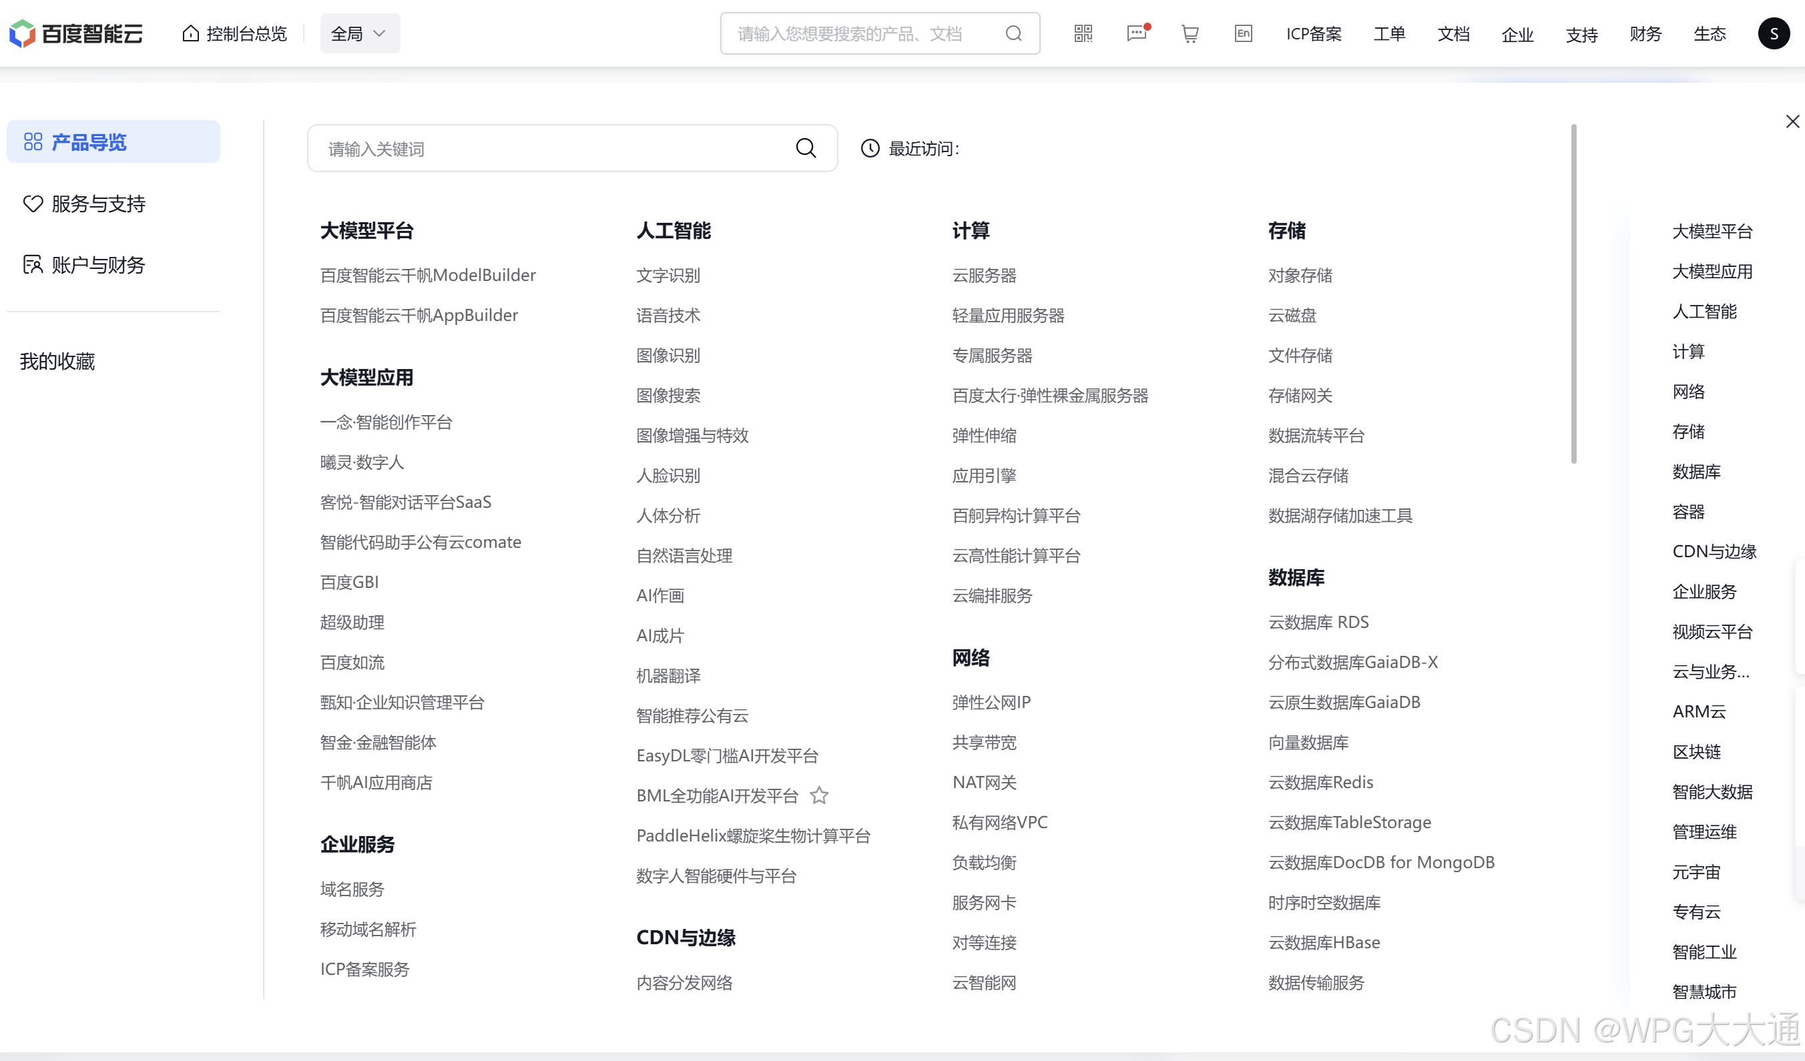Open the 财务 header menu
The height and width of the screenshot is (1061, 1805).
tap(1645, 33)
